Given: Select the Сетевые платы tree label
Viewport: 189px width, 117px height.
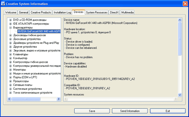Looking at the screenshot, I should coord(23,85).
